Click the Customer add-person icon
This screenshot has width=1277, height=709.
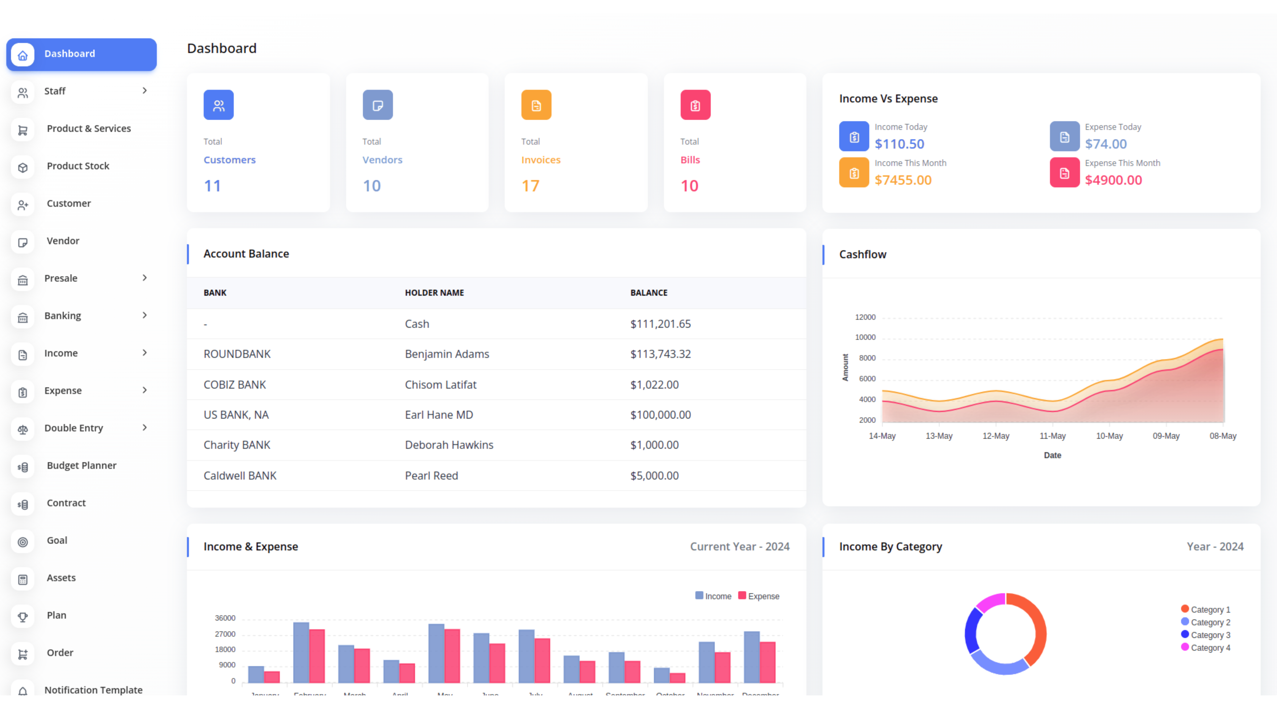click(22, 205)
